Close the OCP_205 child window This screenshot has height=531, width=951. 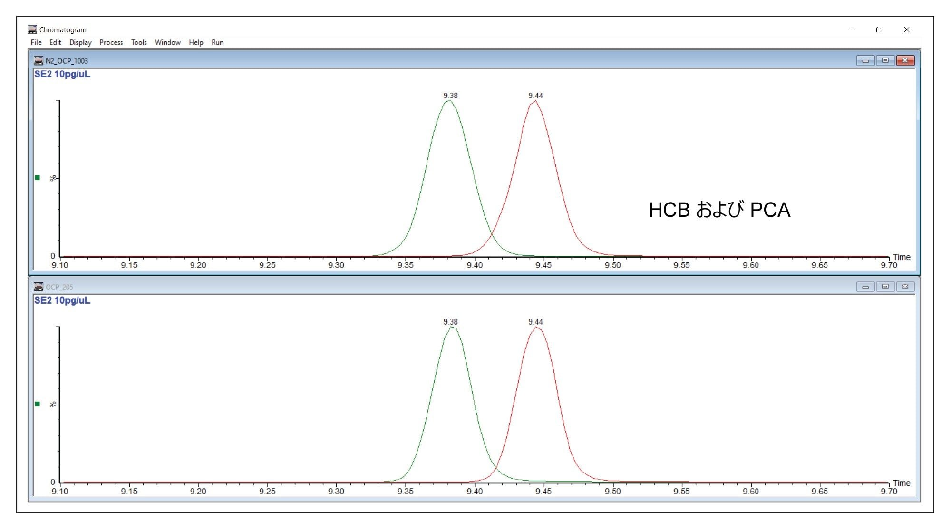(905, 287)
